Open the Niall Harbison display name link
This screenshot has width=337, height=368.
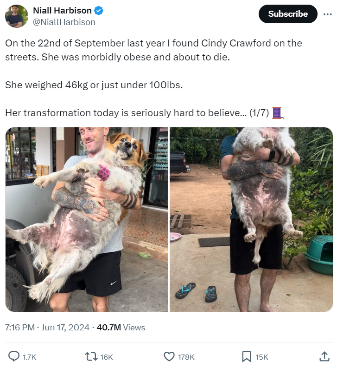pyautogui.click(x=62, y=11)
